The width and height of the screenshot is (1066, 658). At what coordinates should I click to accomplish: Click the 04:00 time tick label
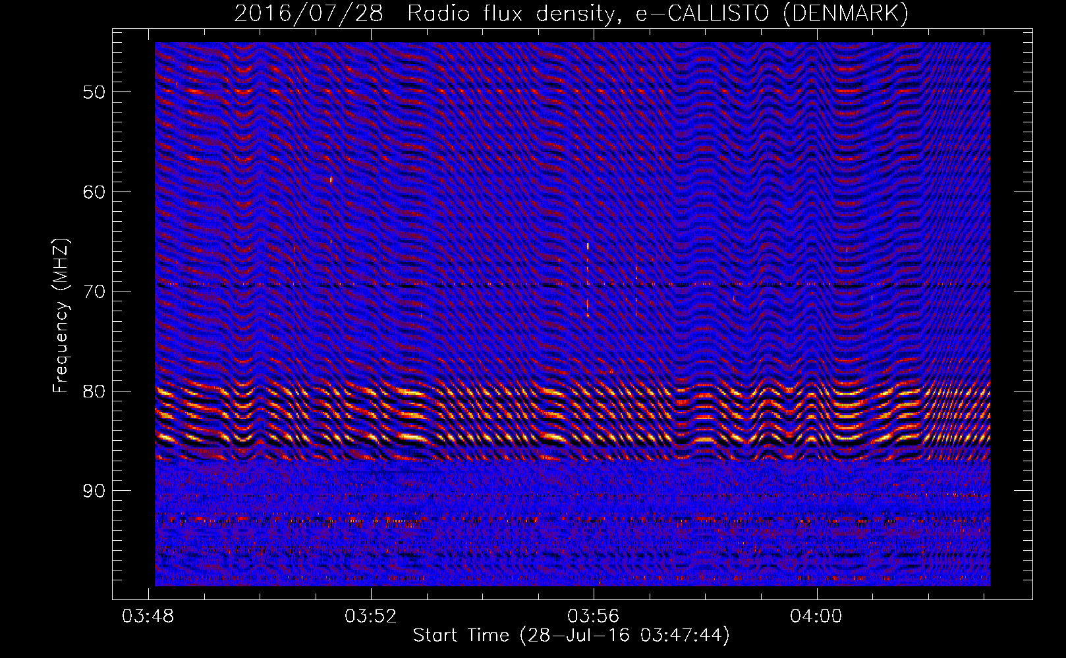tap(816, 616)
